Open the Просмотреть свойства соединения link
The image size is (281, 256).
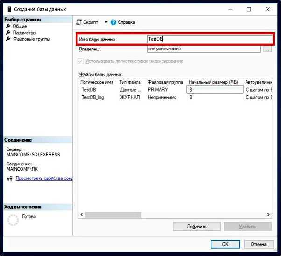[44, 178]
